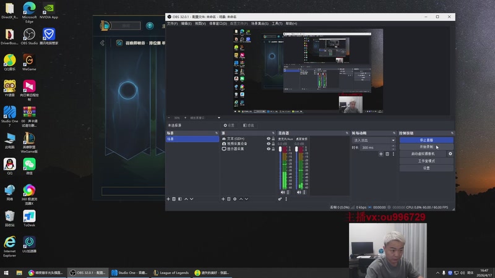Move the source up in the Sources toolbar

tap(241, 199)
